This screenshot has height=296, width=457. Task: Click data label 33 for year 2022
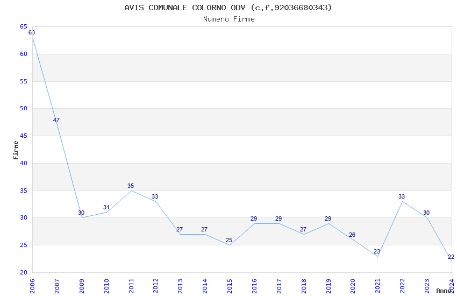point(402,196)
